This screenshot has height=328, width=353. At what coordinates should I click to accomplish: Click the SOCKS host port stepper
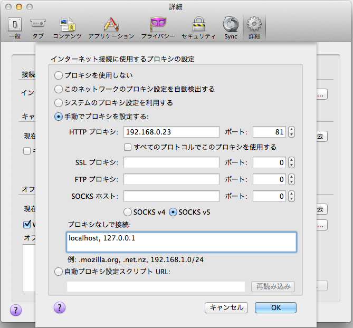point(291,196)
